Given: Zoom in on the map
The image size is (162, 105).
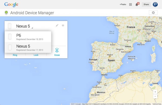Looking at the screenshot, I should 155,92.
